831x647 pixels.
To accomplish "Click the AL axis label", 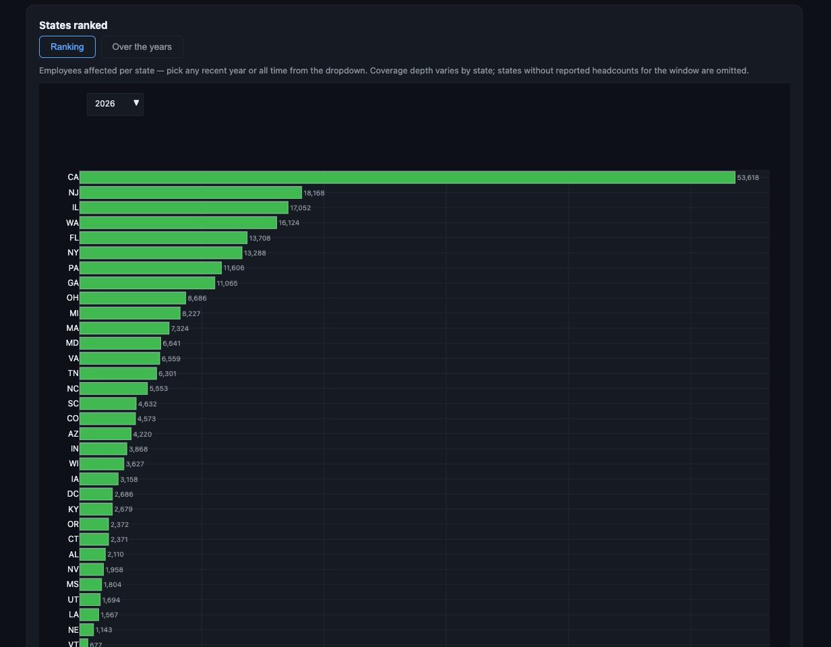I will point(73,555).
